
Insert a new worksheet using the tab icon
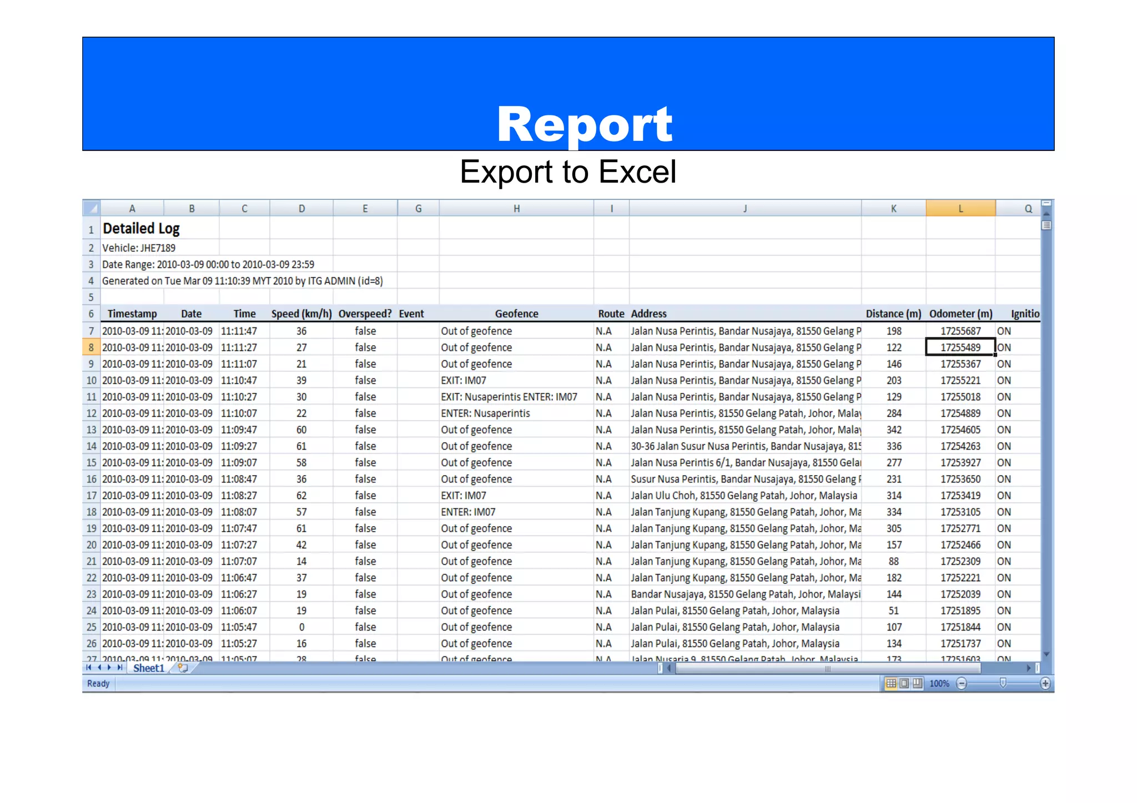pyautogui.click(x=183, y=668)
